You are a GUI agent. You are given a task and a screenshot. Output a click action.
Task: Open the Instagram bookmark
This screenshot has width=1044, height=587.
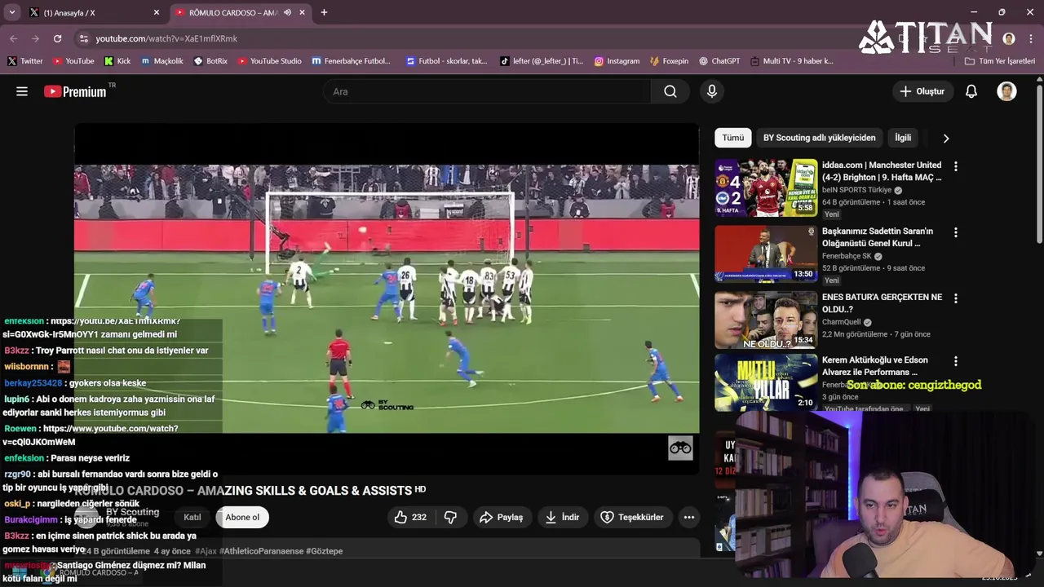pos(617,61)
